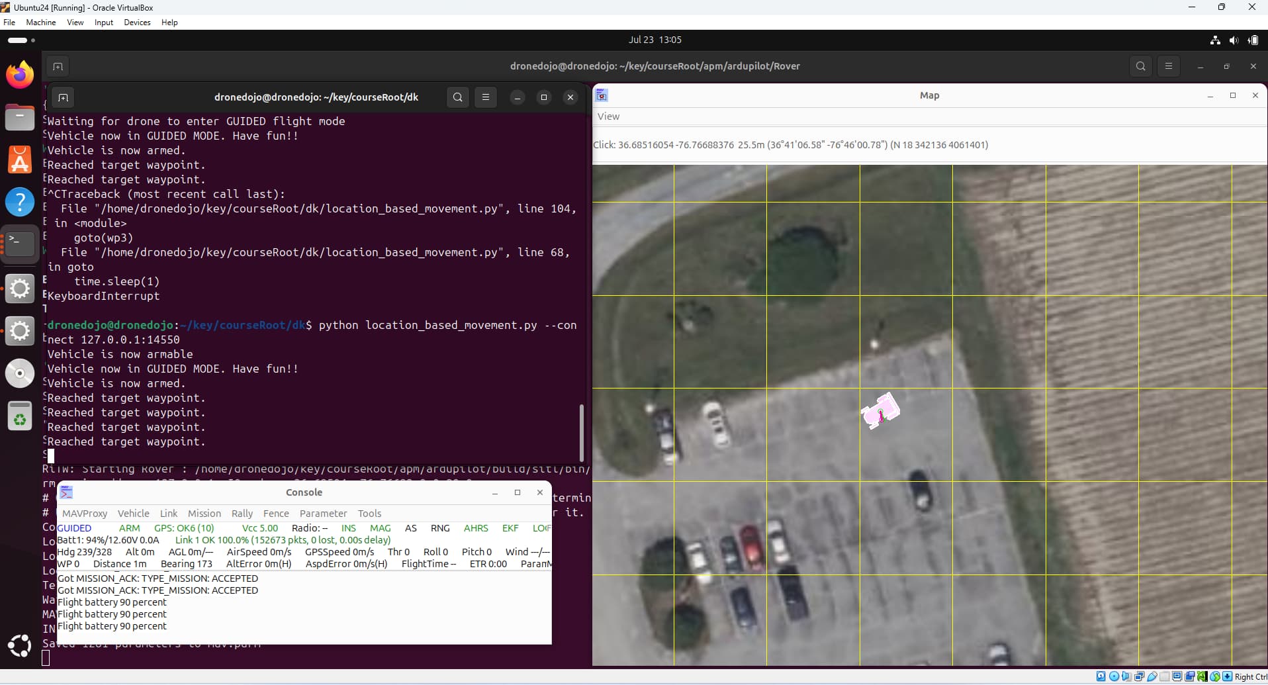Select the Terminal icon in the dock

(x=20, y=244)
